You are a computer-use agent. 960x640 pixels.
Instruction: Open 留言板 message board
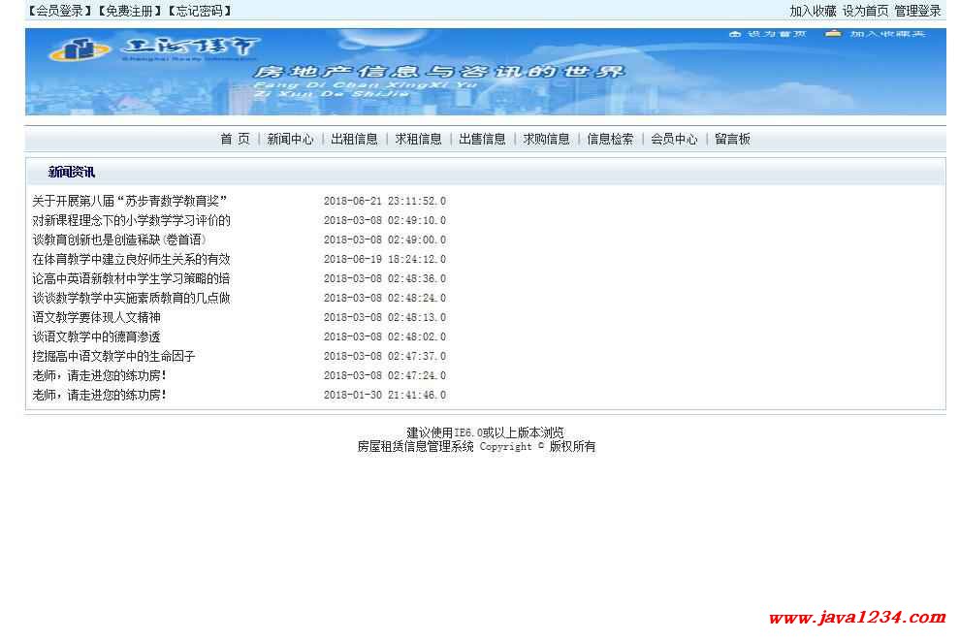tap(732, 139)
